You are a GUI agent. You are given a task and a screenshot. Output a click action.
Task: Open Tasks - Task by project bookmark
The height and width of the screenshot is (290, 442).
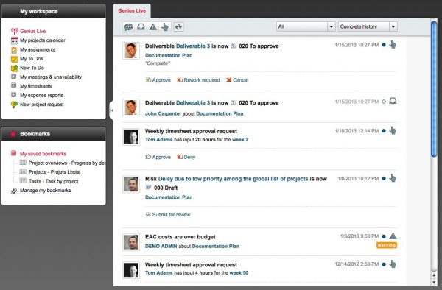[54, 181]
